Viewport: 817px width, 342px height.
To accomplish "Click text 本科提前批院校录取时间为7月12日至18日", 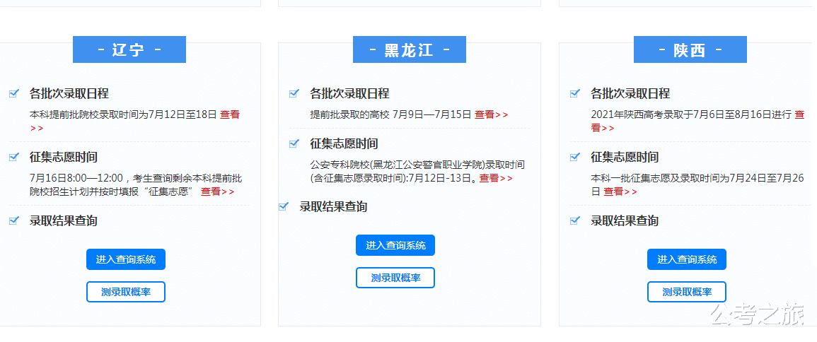I will [124, 114].
